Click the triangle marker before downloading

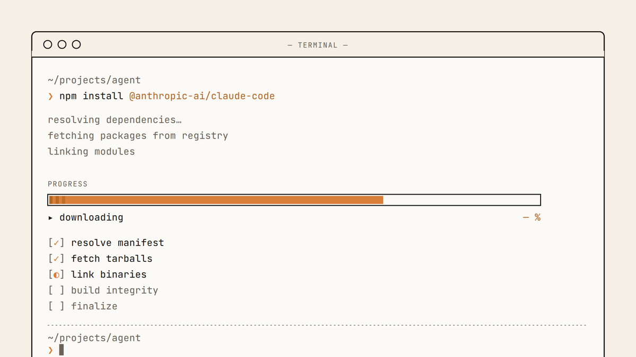[x=50, y=217]
